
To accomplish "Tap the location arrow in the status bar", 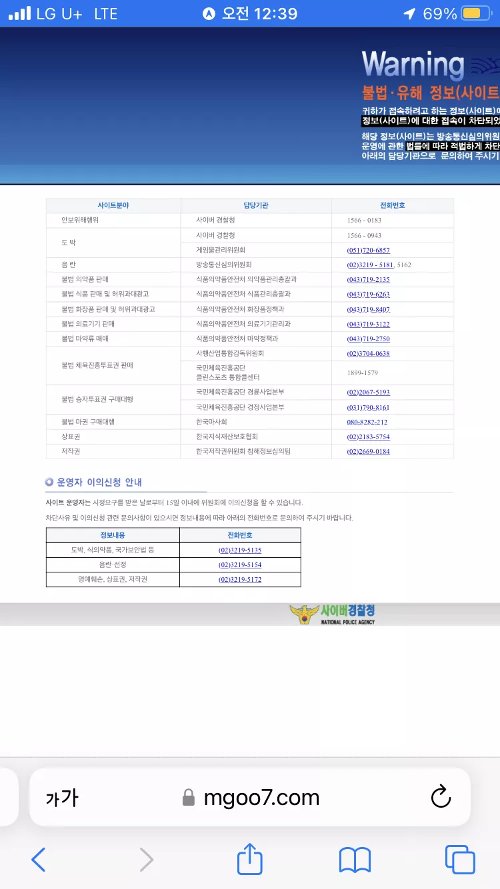I will [409, 13].
